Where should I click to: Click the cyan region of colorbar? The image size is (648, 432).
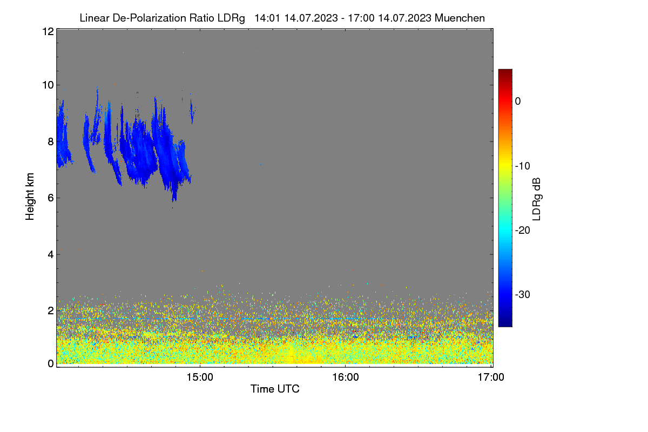505,233
